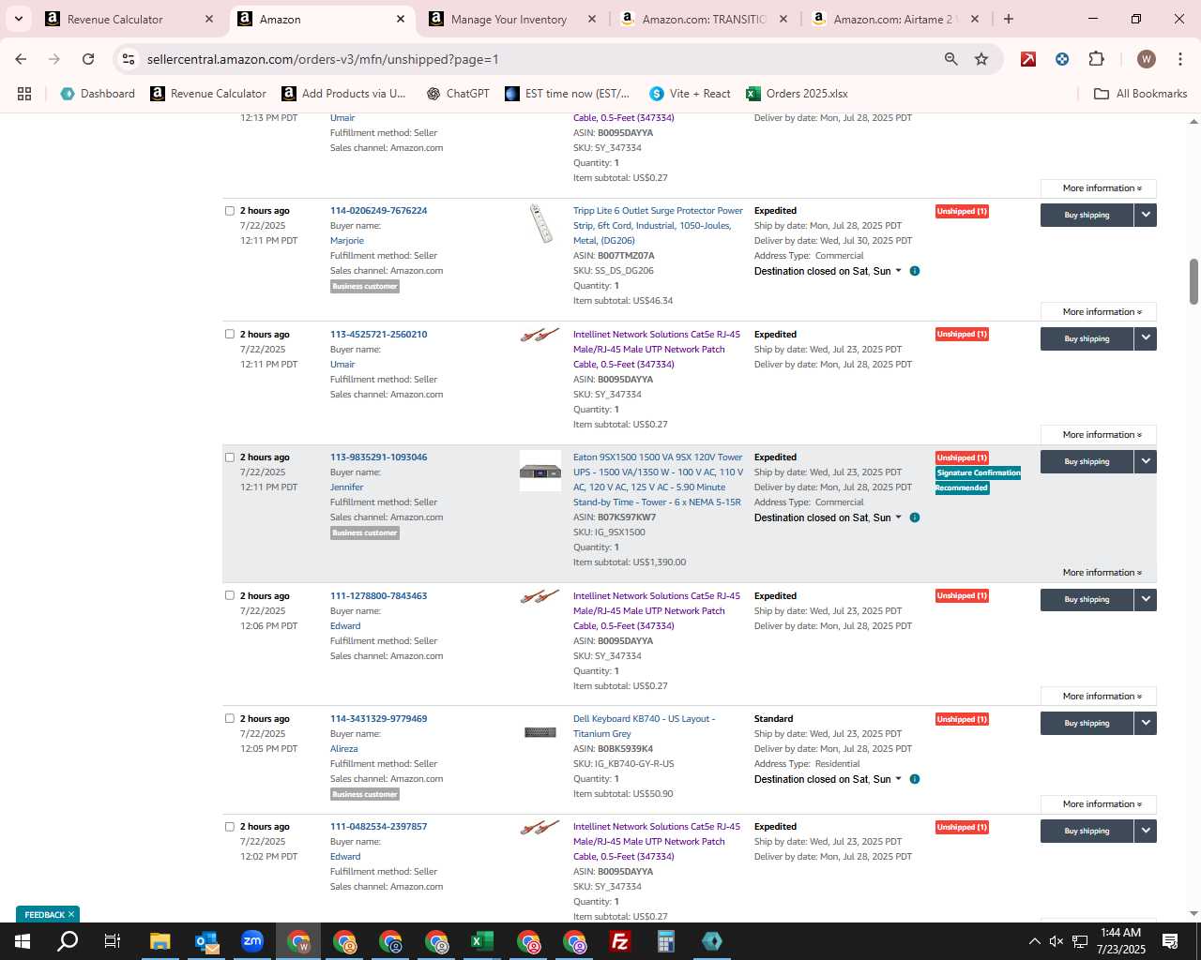The image size is (1201, 960).
Task: Click Buy shipping for Marjorie's order
Action: click(x=1087, y=215)
